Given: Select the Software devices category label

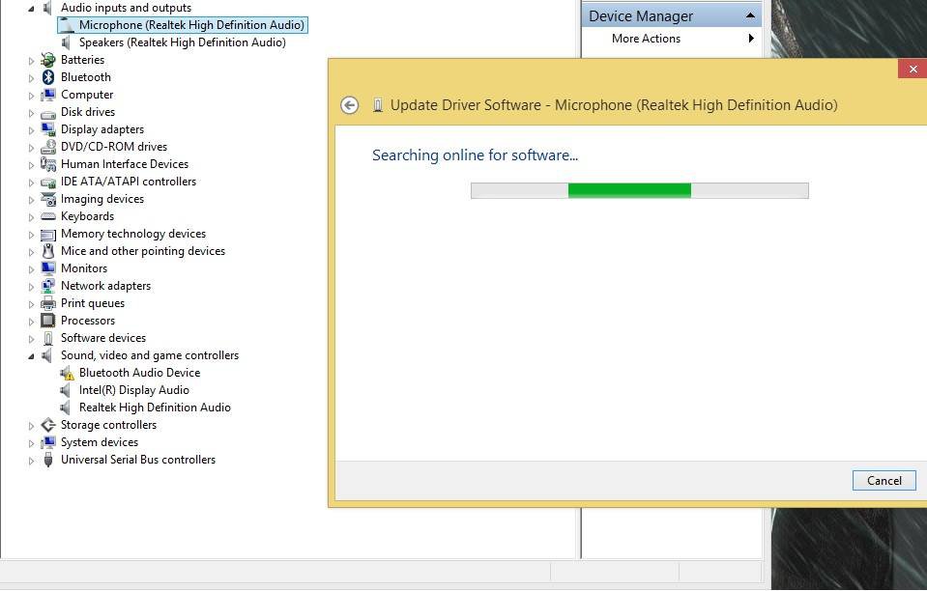Looking at the screenshot, I should [103, 338].
